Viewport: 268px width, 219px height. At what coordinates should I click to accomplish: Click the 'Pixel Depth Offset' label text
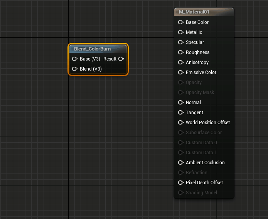click(204, 183)
